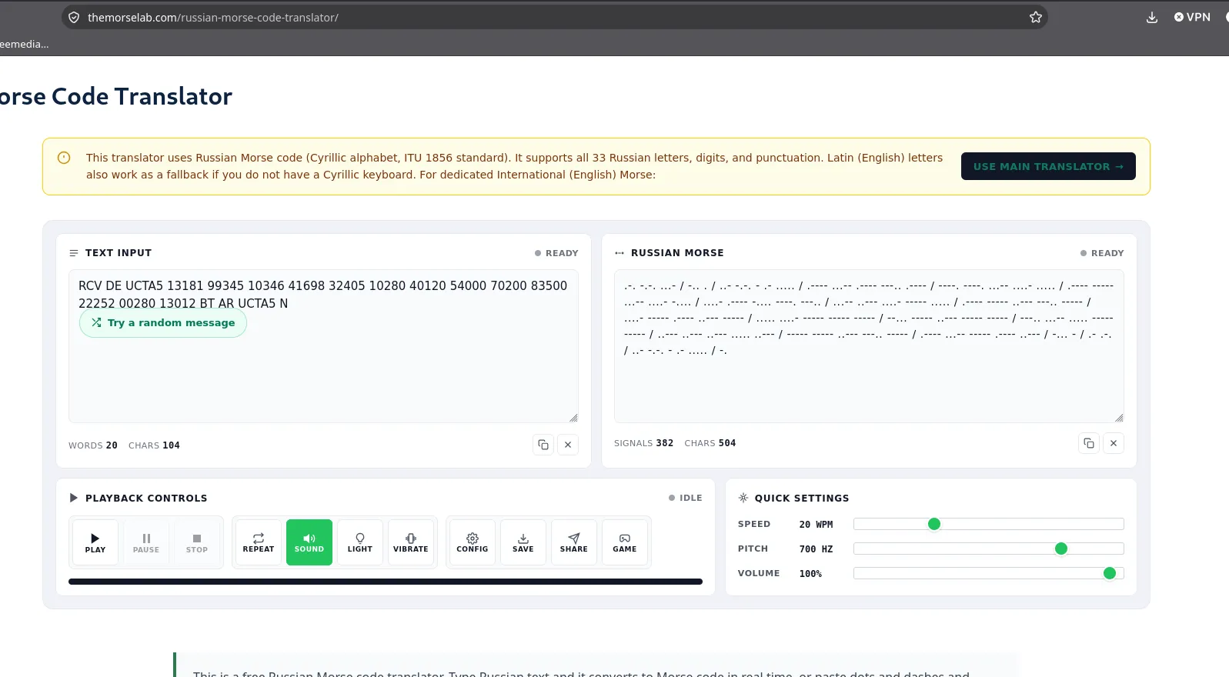Toggle Sound output off

coord(309,542)
